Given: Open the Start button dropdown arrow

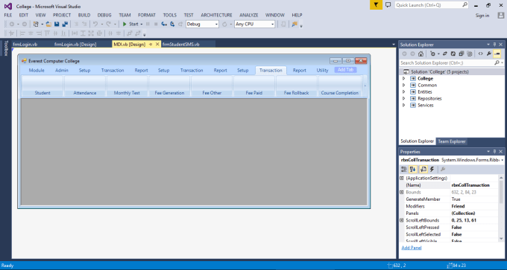Looking at the screenshot, I should 142,25.
